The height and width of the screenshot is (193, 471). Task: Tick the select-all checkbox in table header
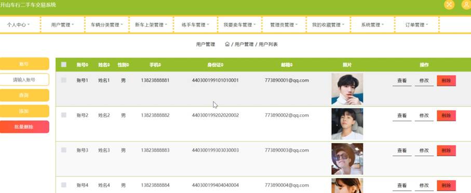pyautogui.click(x=64, y=65)
